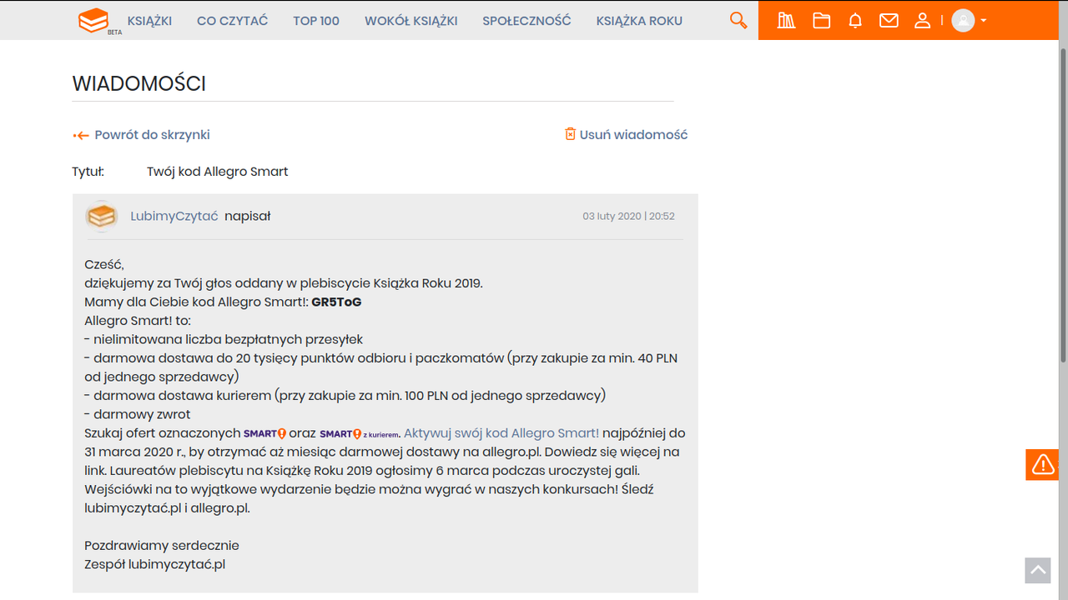
Task: Click the line - darmowy zwrot
Action: tap(138, 414)
